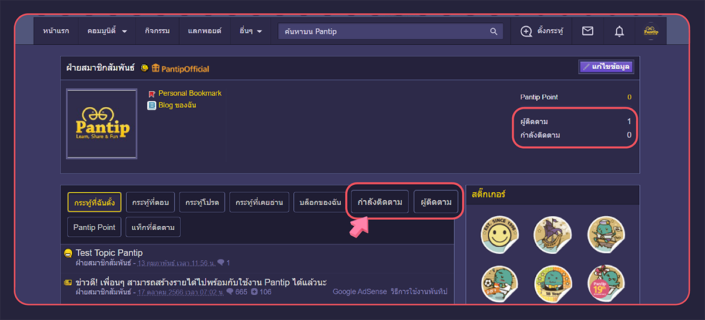705x320 pixels.
Task: Select the กระทู้ที่เคยอ่าน tab
Action: 259,202
